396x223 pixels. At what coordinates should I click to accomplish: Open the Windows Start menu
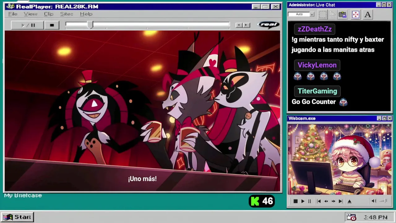pos(17,217)
